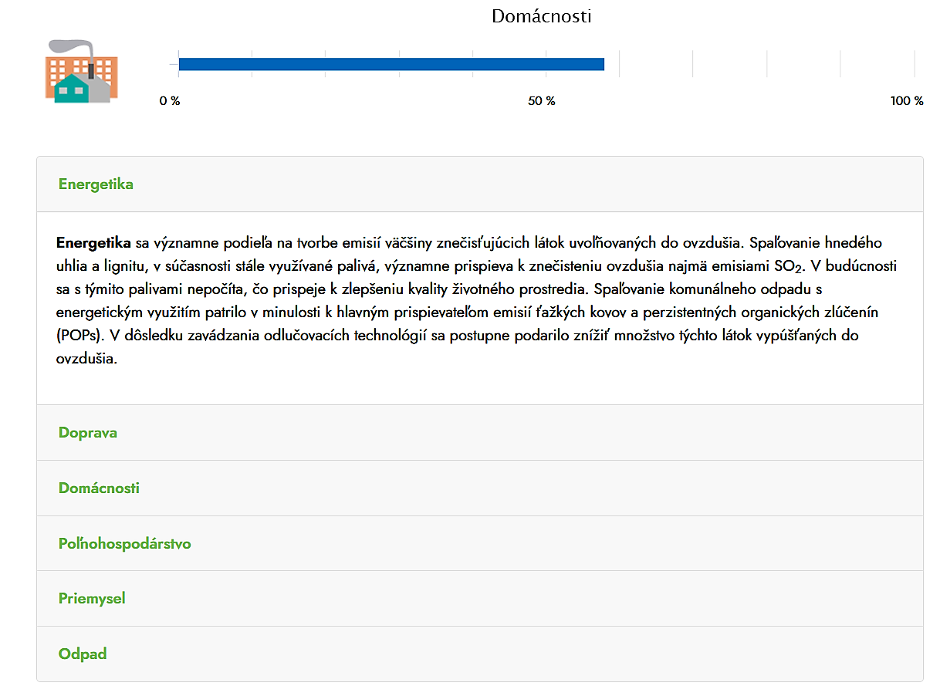Click the household buildings icon

point(81,71)
